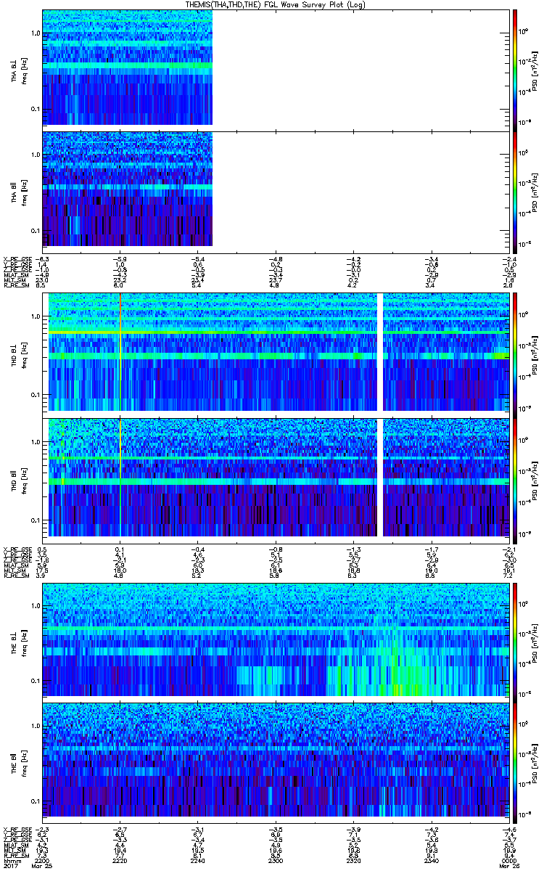Click the 2300 time tick label
Image resolution: width=544 pixels, height=871 pixels.
277,861
